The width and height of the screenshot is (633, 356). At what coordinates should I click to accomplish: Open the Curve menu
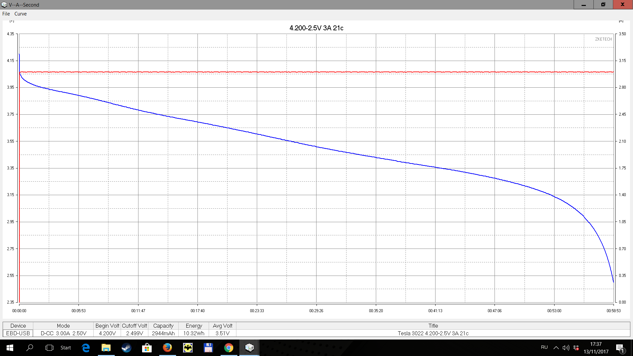tap(20, 14)
